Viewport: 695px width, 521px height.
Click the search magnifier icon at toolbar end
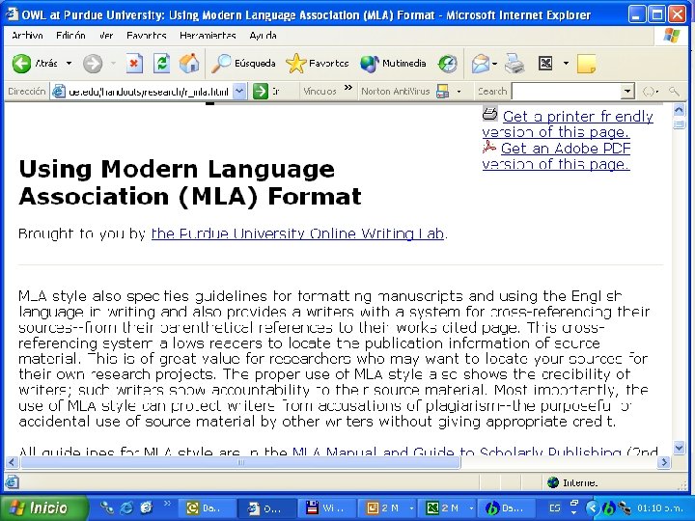click(674, 92)
